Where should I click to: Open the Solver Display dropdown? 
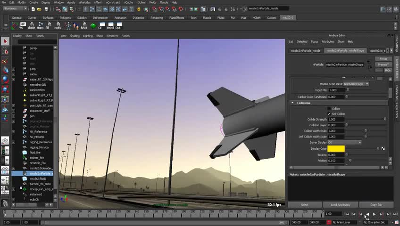click(x=344, y=142)
